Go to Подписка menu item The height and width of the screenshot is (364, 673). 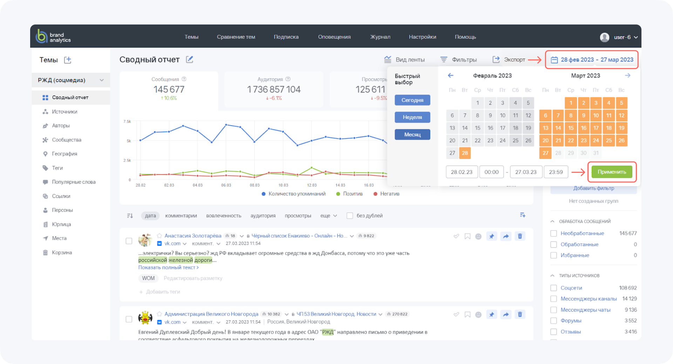[x=286, y=37]
